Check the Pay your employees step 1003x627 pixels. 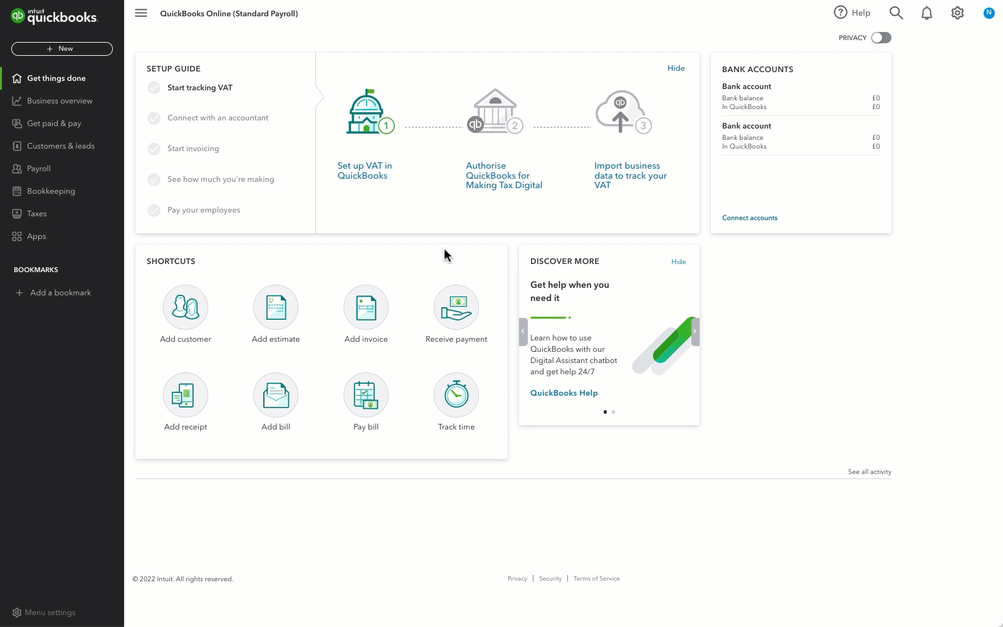154,210
